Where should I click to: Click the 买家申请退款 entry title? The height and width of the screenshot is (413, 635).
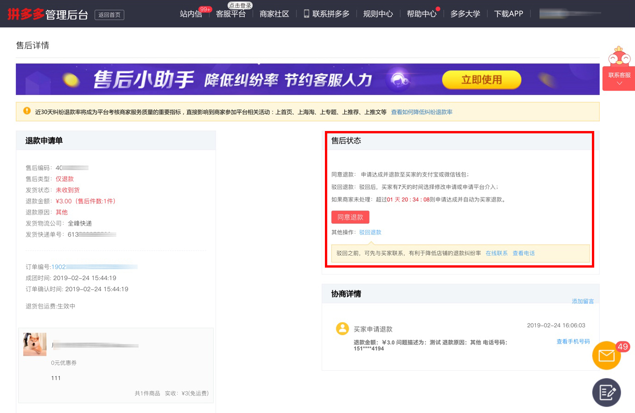(373, 329)
